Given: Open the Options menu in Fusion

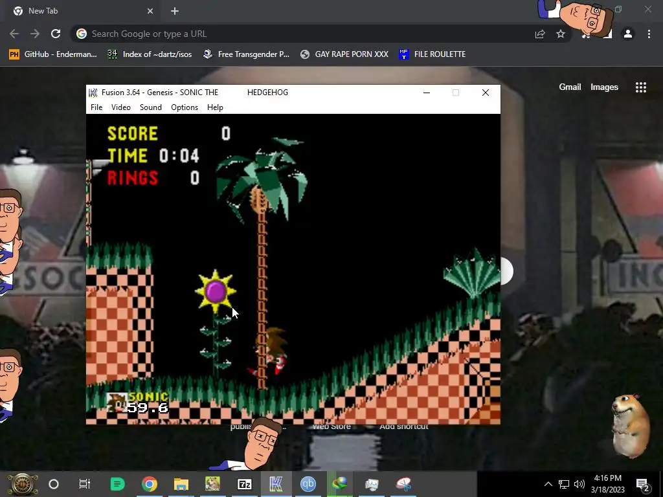Looking at the screenshot, I should pos(185,107).
